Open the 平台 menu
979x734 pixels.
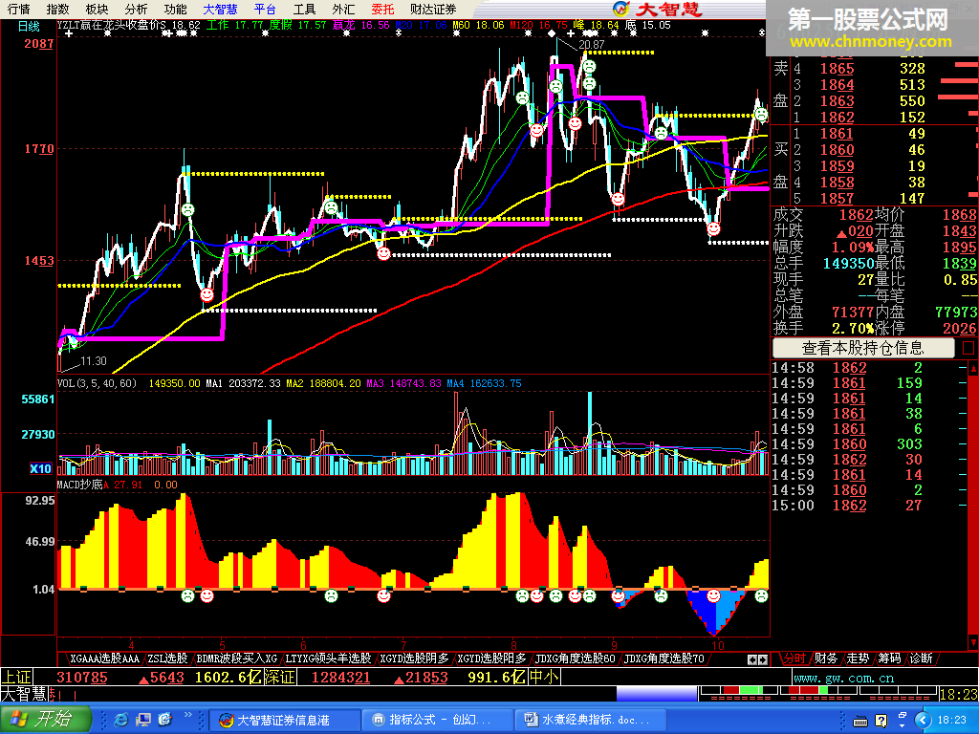click(266, 9)
